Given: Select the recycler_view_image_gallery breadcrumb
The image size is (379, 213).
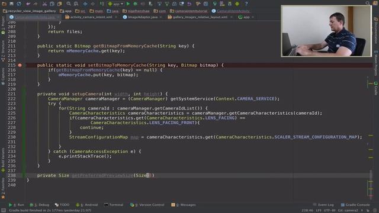Looking at the screenshot, I should tap(29, 11).
